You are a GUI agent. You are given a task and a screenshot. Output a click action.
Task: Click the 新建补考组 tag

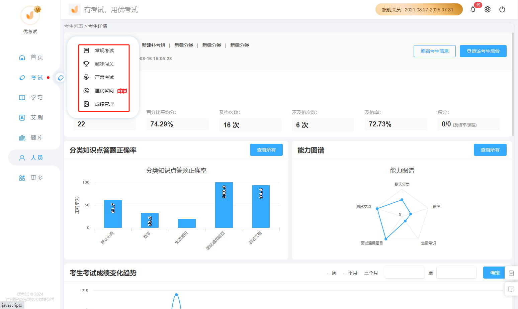153,45
